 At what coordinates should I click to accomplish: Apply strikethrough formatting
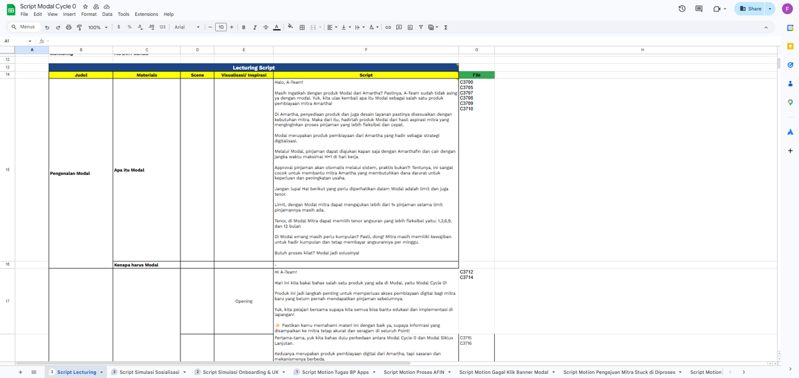(266, 27)
